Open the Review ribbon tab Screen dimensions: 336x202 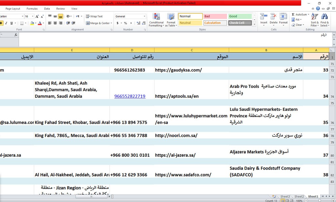click(60, 9)
